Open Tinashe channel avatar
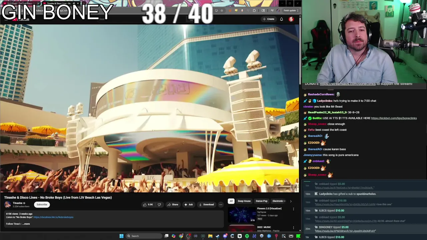Image resolution: width=427 pixels, height=240 pixels. [x=7, y=204]
